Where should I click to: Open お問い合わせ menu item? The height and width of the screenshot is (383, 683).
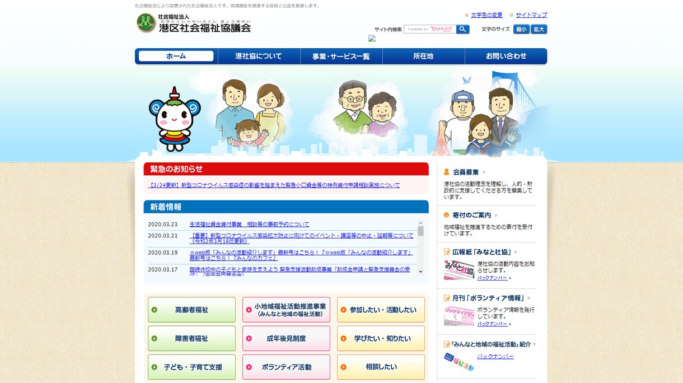(x=506, y=56)
